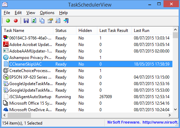Image resolution: width=180 pixels, height=128 pixels.
Task: Open the Properties toolbar icon
Action: click(50, 21)
